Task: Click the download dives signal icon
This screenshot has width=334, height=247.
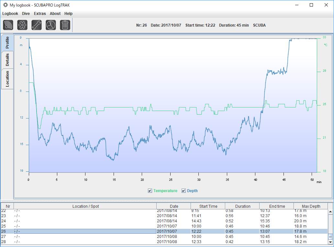Action: [8, 25]
